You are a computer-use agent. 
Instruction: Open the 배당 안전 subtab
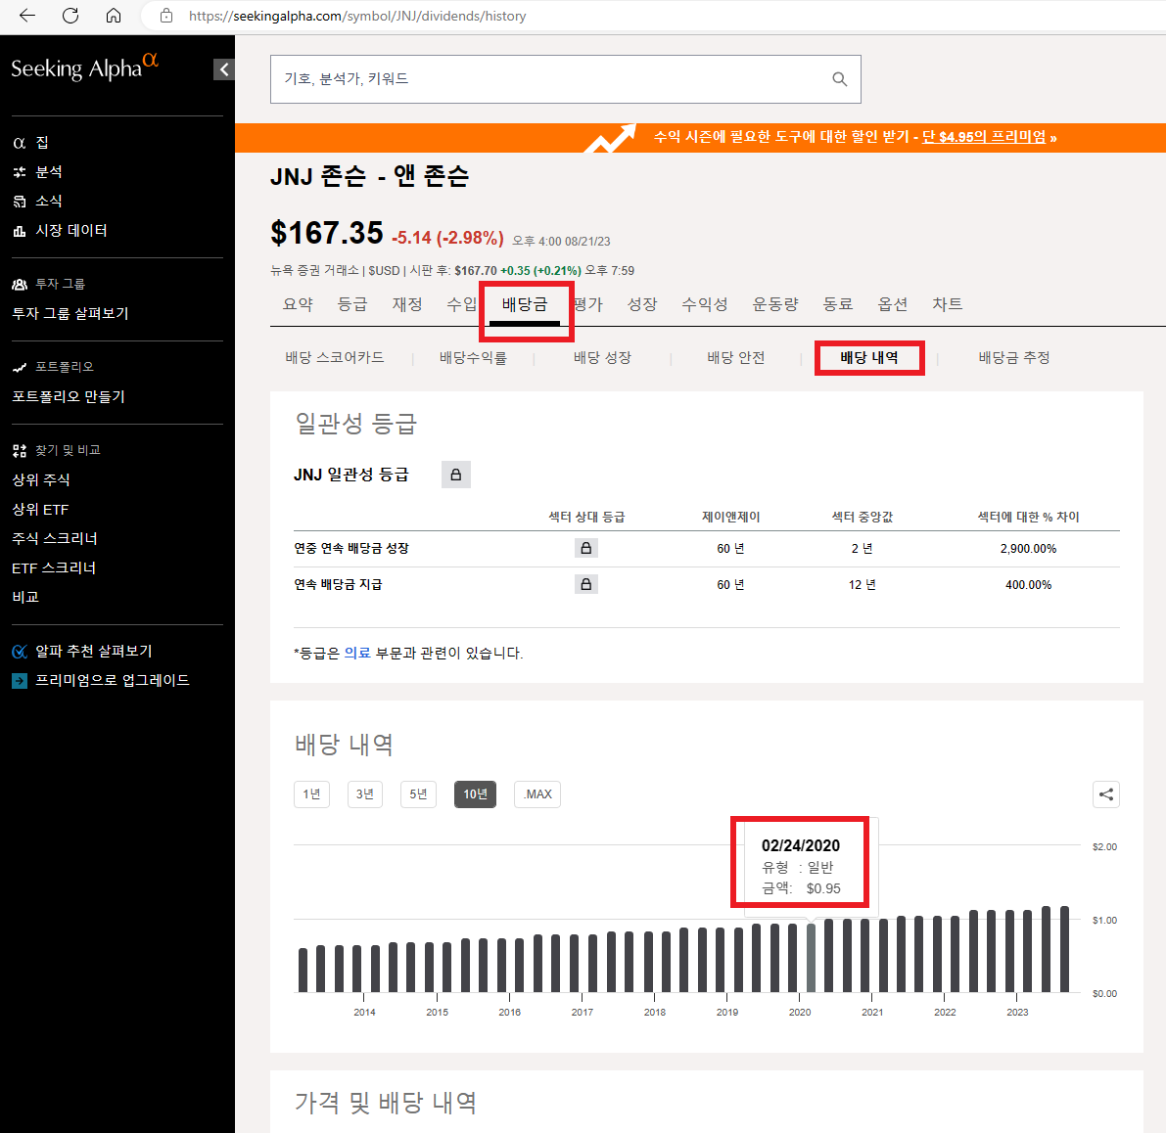736,357
